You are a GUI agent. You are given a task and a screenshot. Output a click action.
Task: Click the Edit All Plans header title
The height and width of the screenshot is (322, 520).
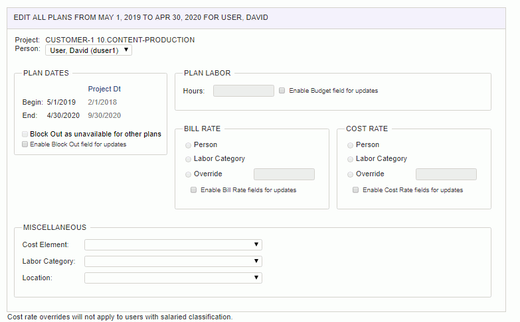click(141, 17)
